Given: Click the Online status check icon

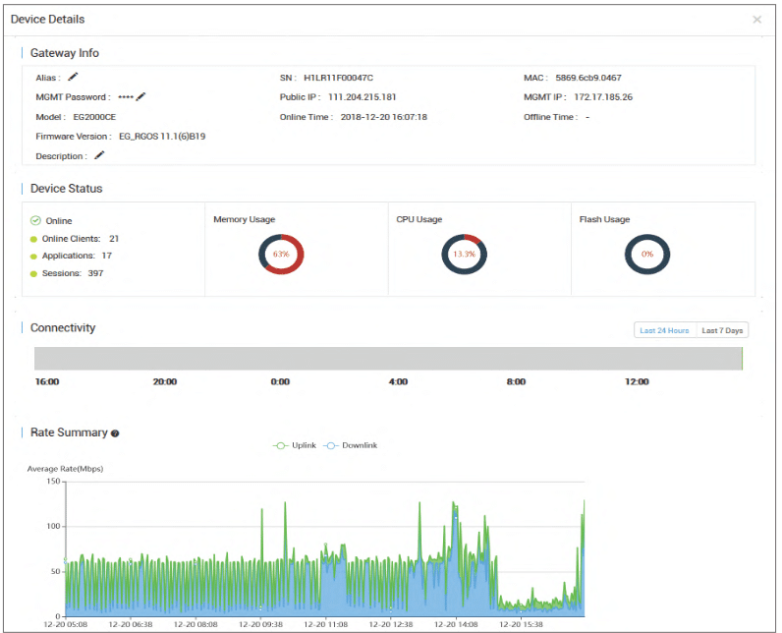Looking at the screenshot, I should pyautogui.click(x=35, y=220).
